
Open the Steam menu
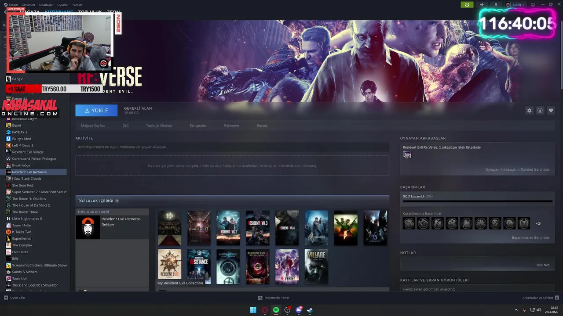(x=13, y=4)
